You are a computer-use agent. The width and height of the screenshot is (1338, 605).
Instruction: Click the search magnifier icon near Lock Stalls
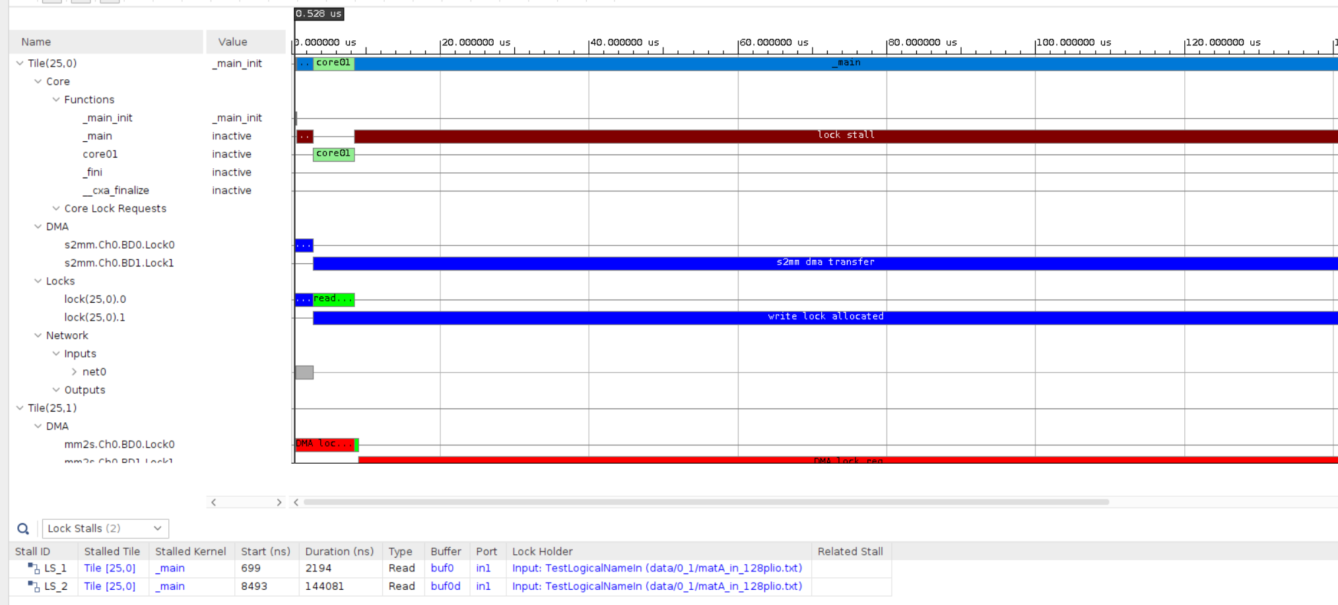tap(22, 528)
